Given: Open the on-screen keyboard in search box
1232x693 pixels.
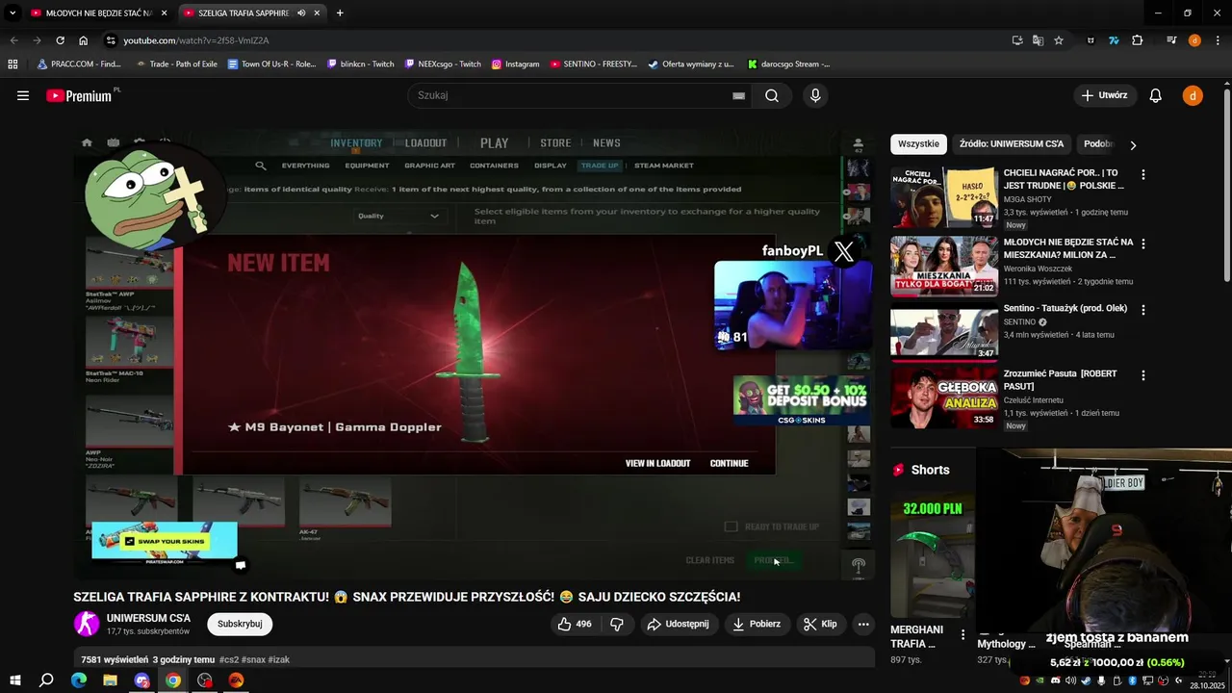Looking at the screenshot, I should [738, 95].
